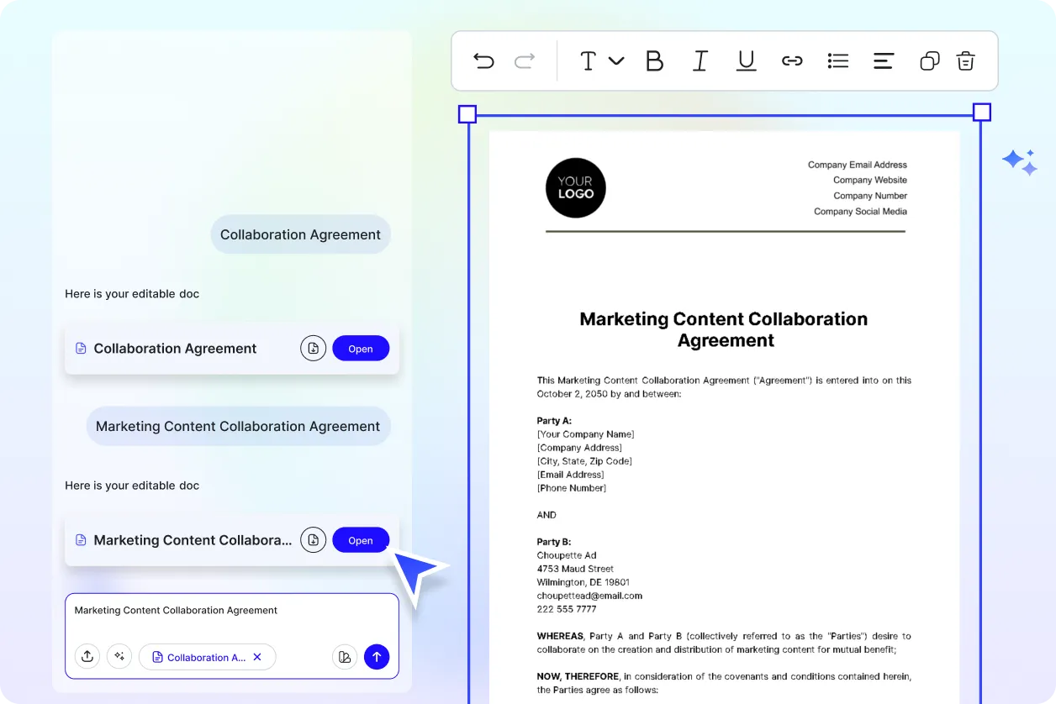
Task: Expand the text style dropdown chevron
Action: tap(616, 60)
